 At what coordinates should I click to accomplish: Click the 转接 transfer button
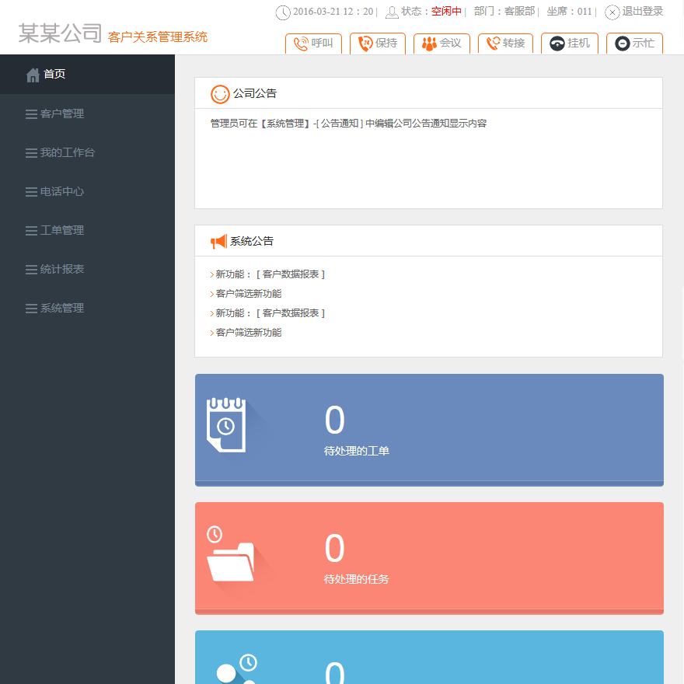(x=505, y=44)
